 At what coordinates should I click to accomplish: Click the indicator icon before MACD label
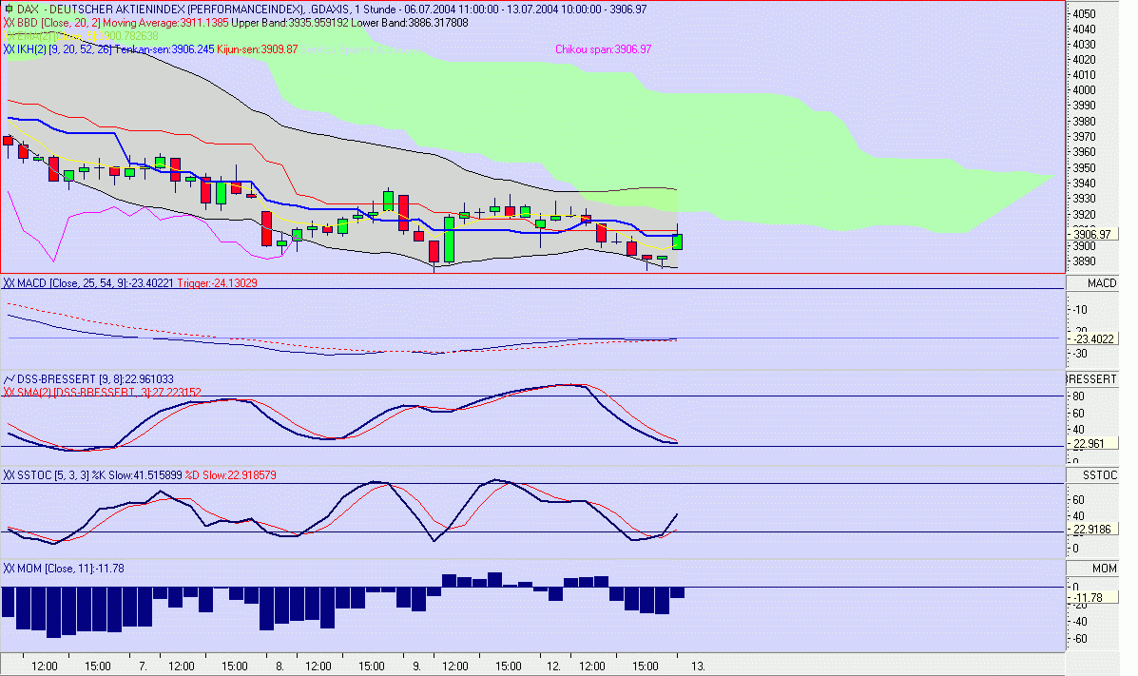pos(9,283)
